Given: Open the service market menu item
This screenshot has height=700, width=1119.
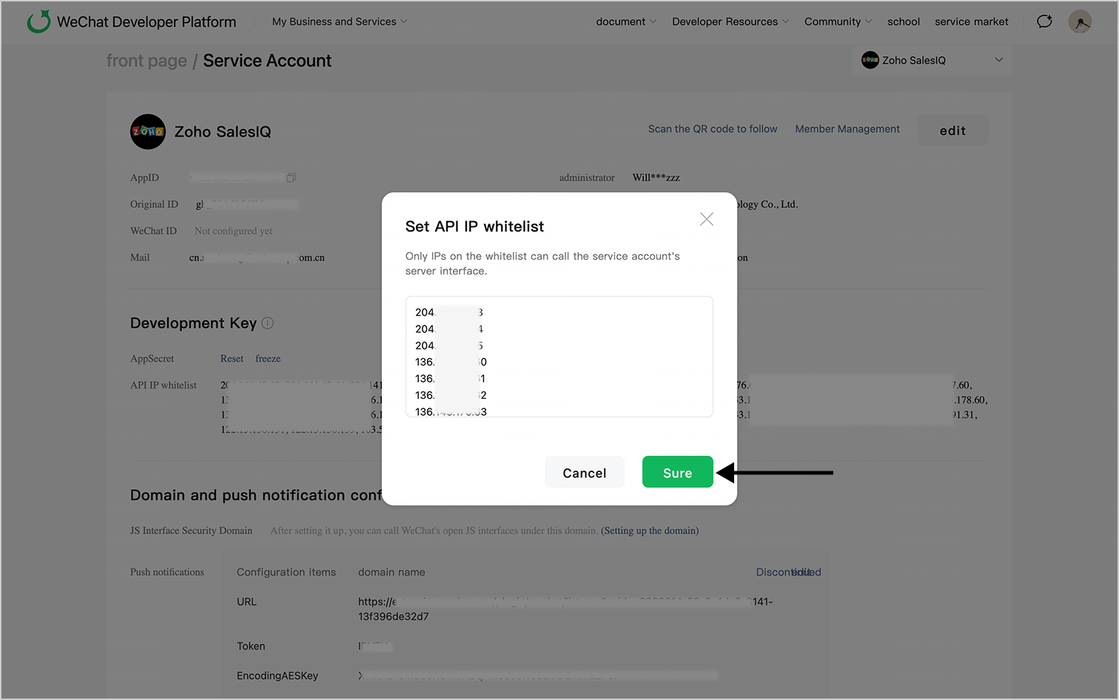Looking at the screenshot, I should (x=971, y=21).
